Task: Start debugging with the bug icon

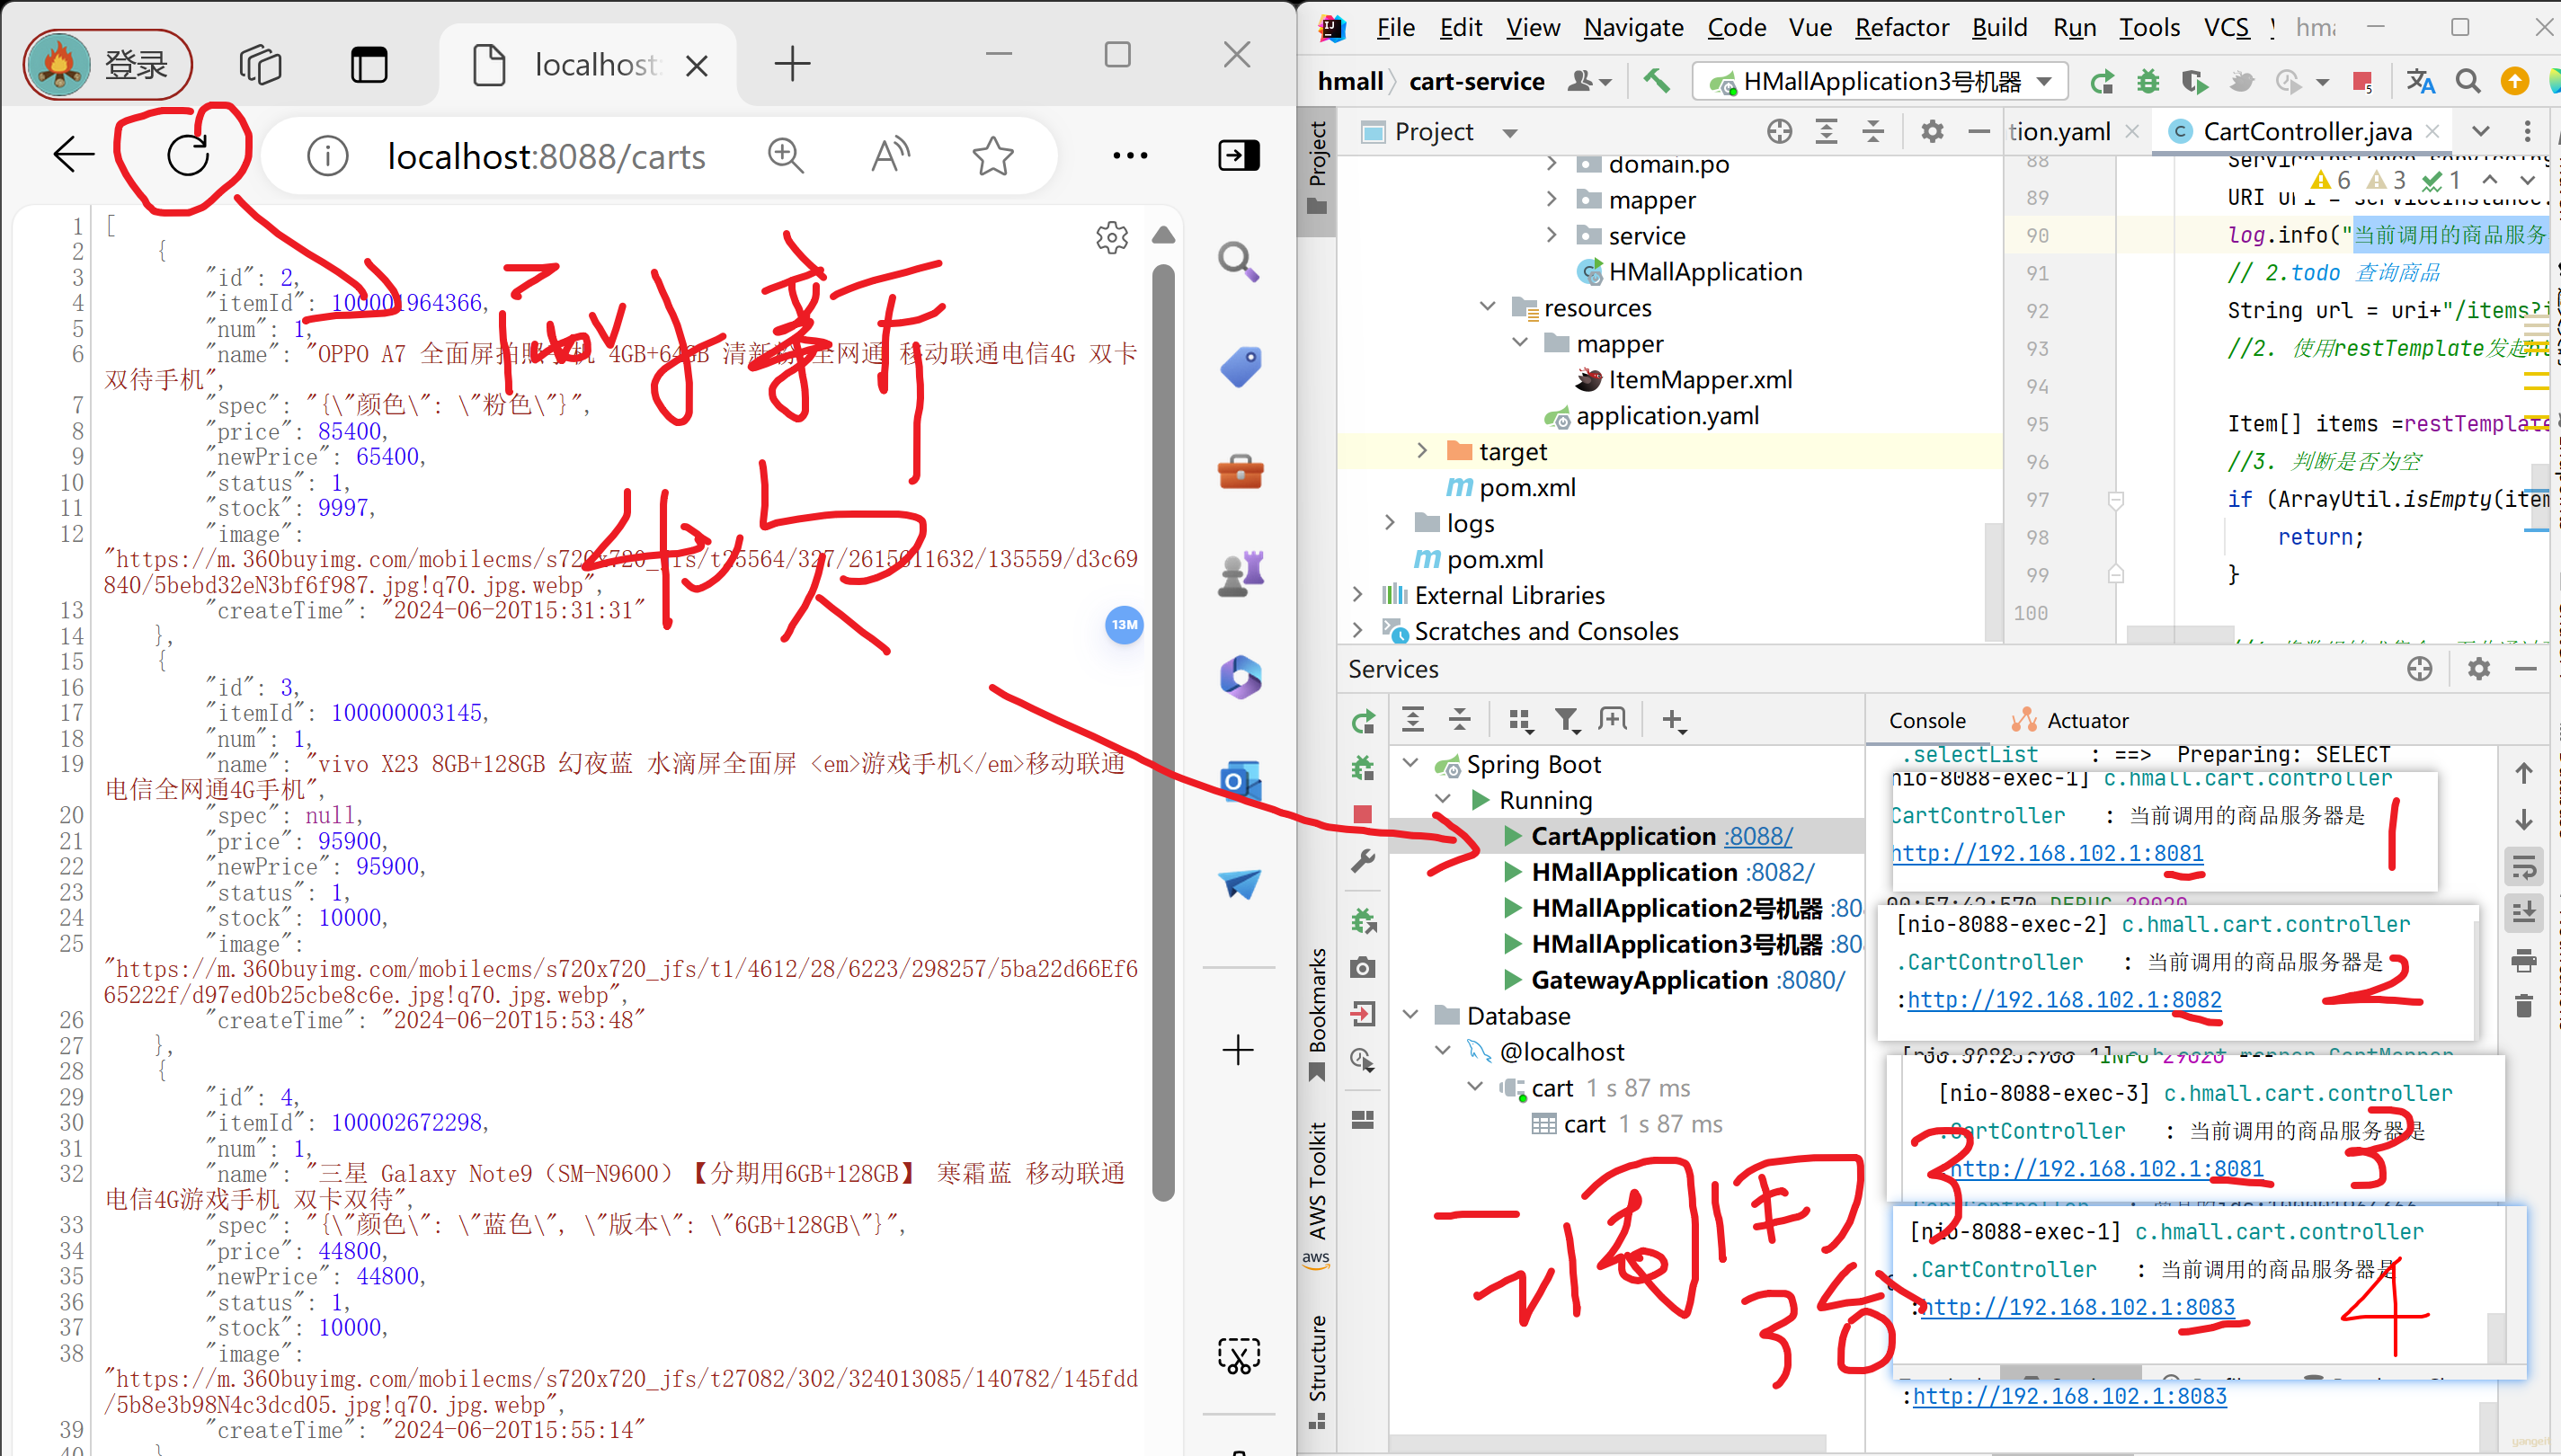Action: [2148, 81]
